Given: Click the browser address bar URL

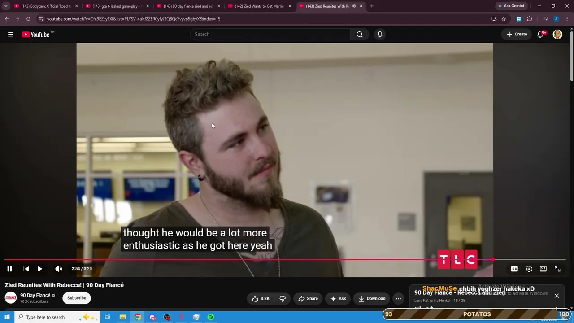Looking at the screenshot, I should 134,19.
